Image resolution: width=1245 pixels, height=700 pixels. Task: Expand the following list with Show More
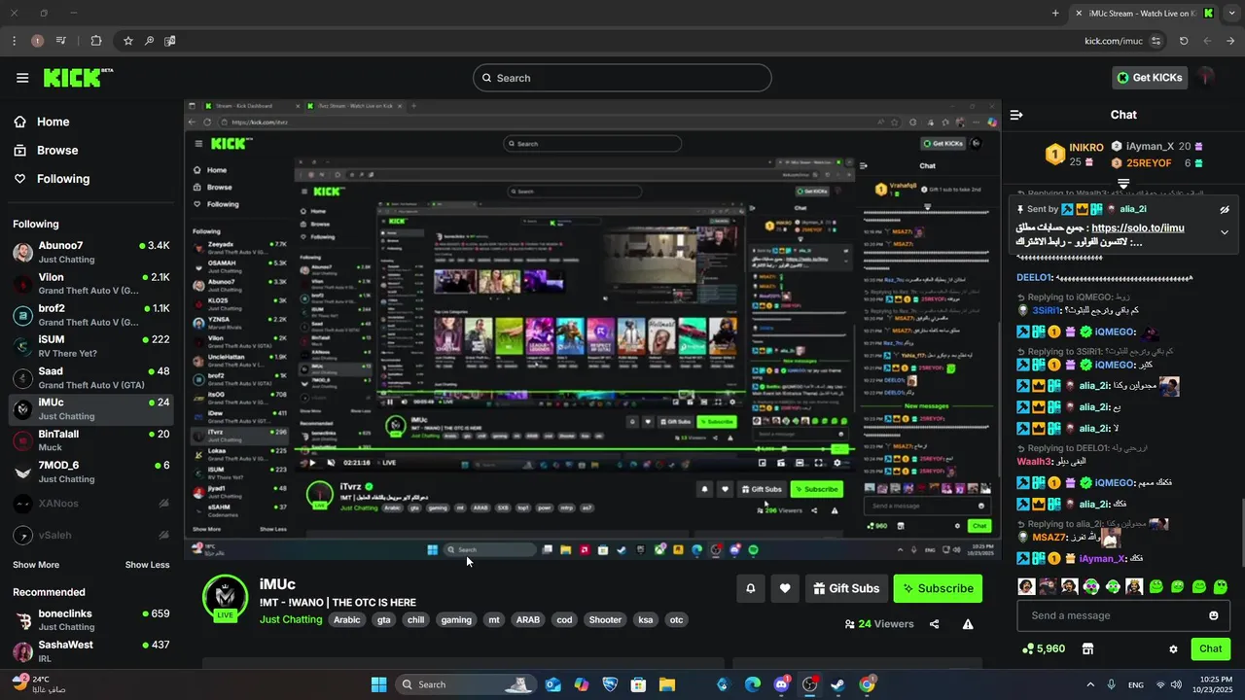point(36,565)
